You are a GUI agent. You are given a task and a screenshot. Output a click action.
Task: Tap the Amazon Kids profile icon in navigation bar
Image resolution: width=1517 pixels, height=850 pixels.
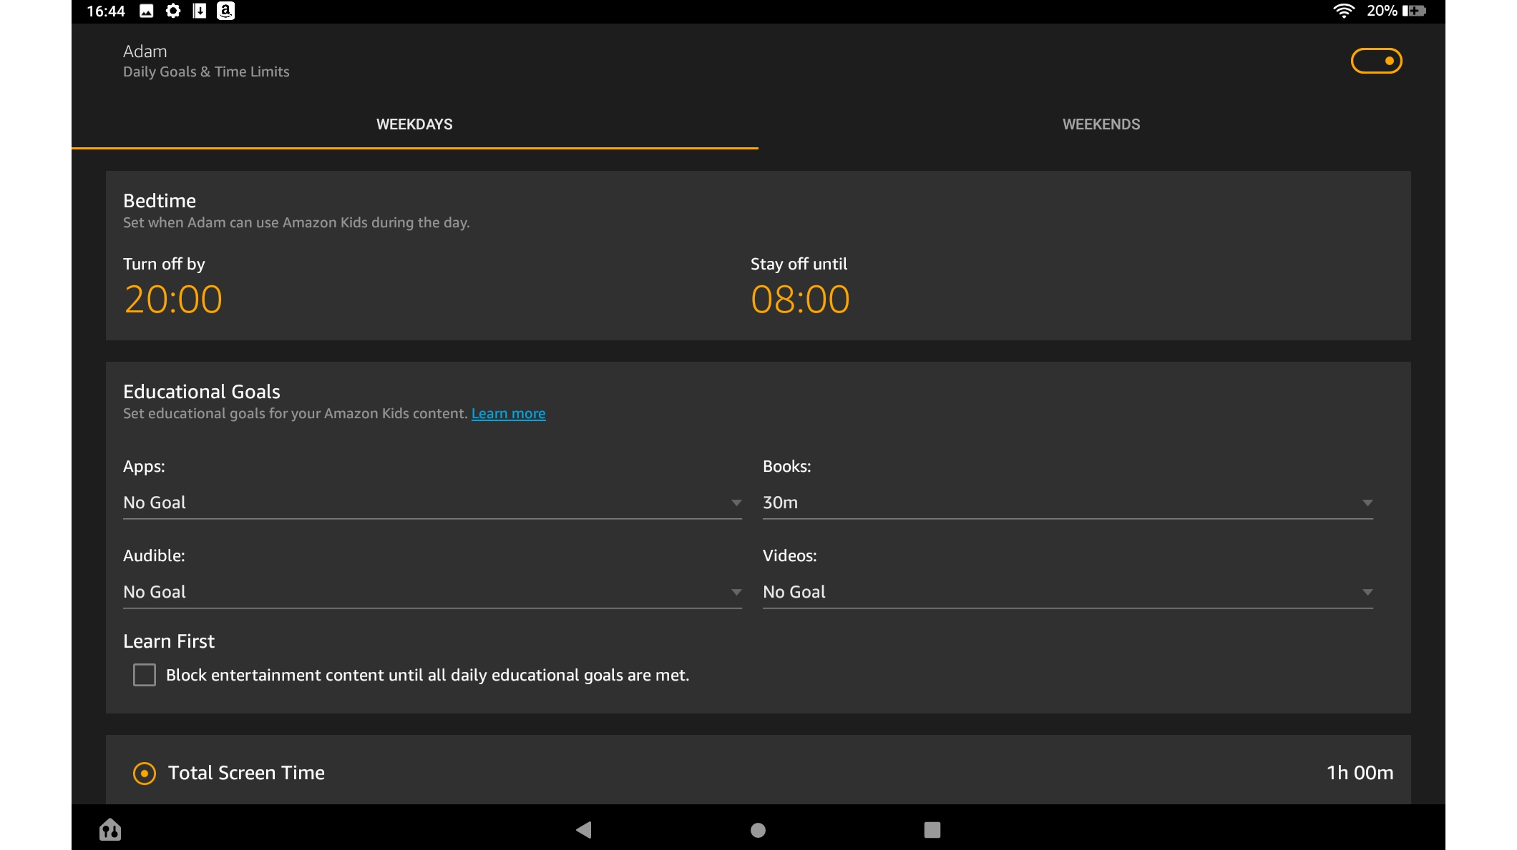[x=110, y=829]
